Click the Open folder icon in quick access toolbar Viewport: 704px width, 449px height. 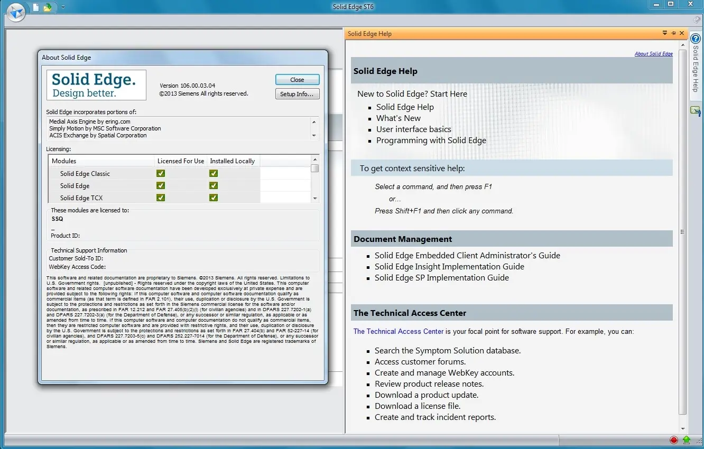pos(48,7)
